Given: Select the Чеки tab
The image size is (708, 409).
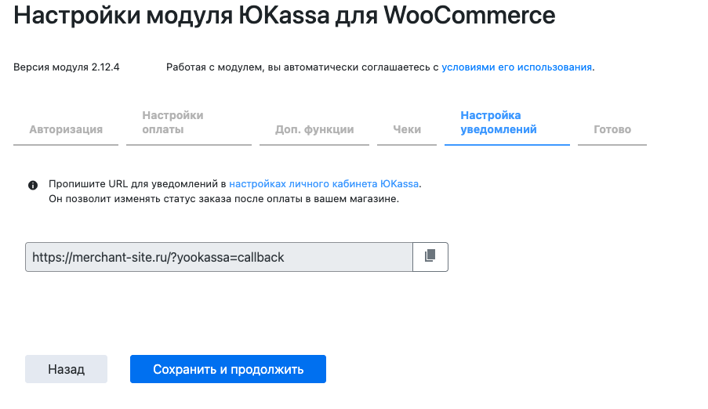Looking at the screenshot, I should pos(407,130).
